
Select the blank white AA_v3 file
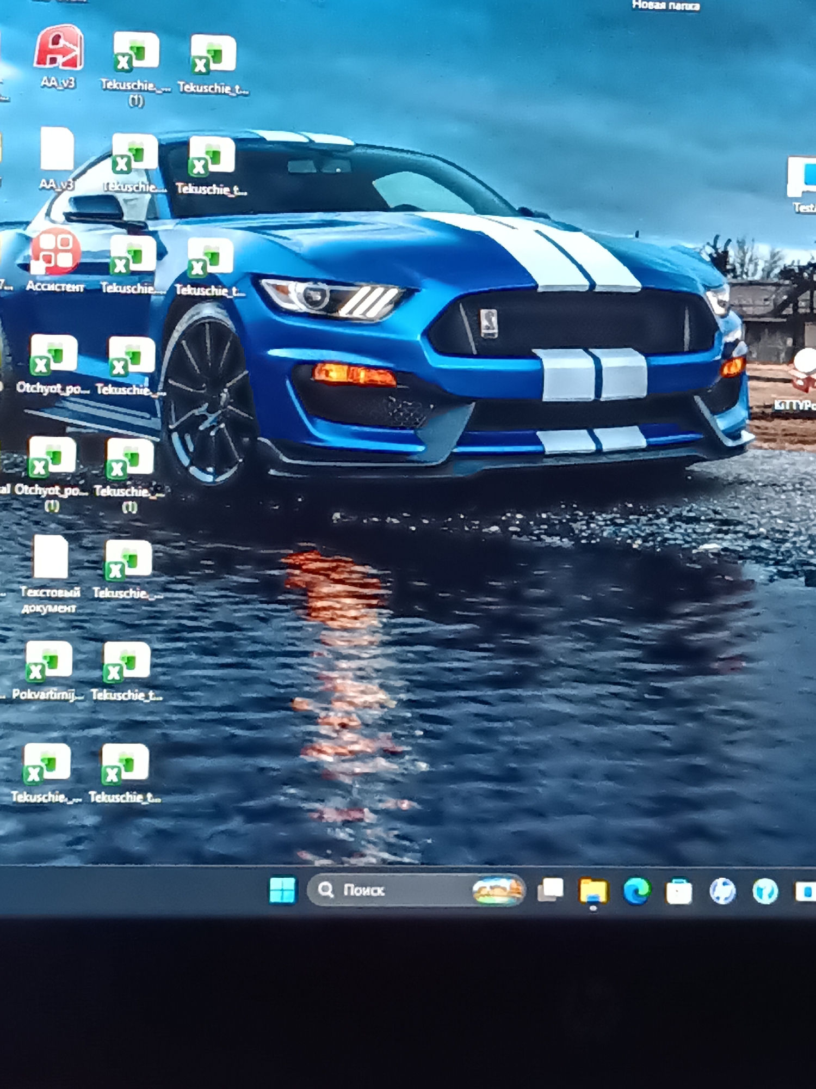click(x=57, y=149)
